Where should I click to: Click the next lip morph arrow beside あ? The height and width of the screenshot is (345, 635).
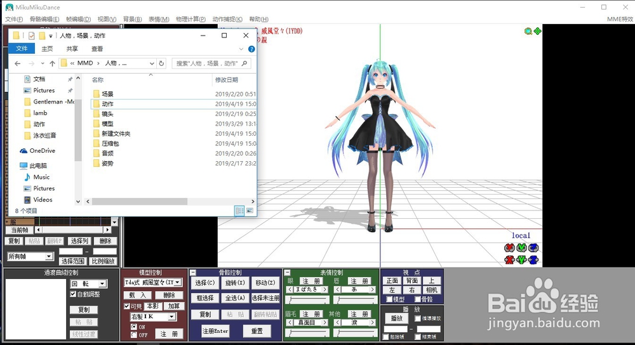372,290
